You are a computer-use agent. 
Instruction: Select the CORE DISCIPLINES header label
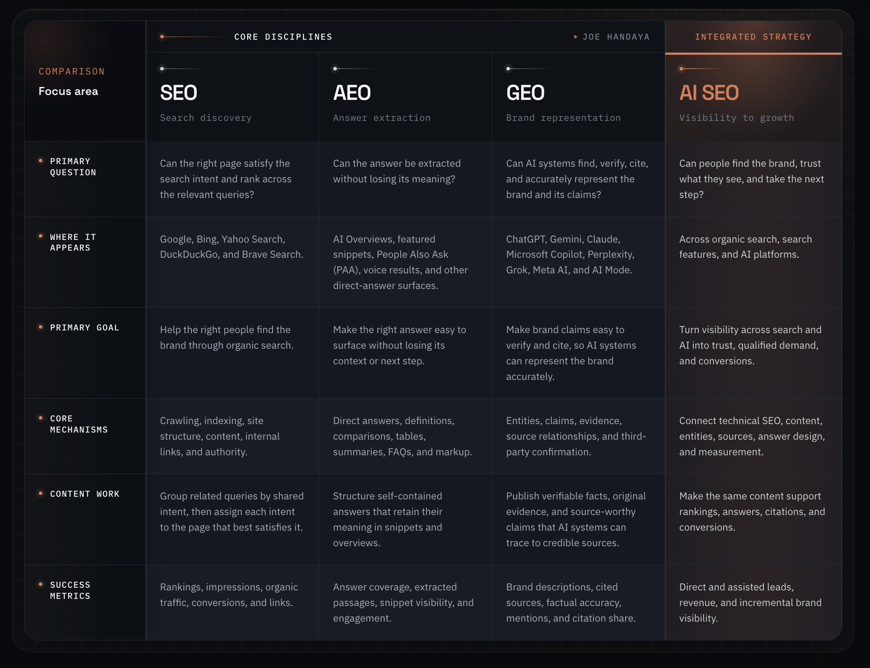click(283, 37)
